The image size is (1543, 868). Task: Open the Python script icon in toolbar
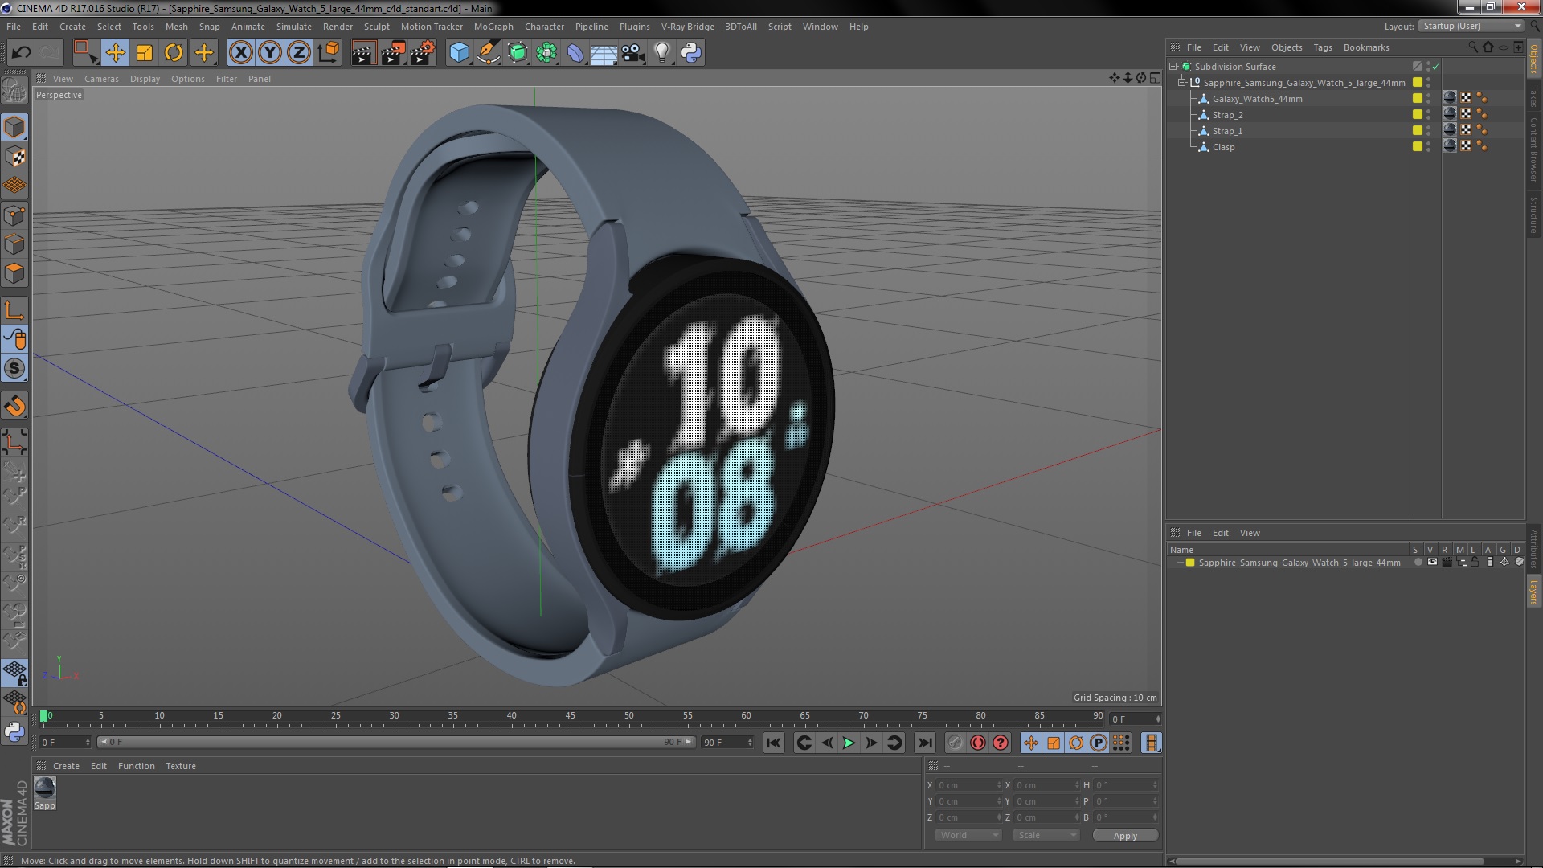[x=691, y=53]
